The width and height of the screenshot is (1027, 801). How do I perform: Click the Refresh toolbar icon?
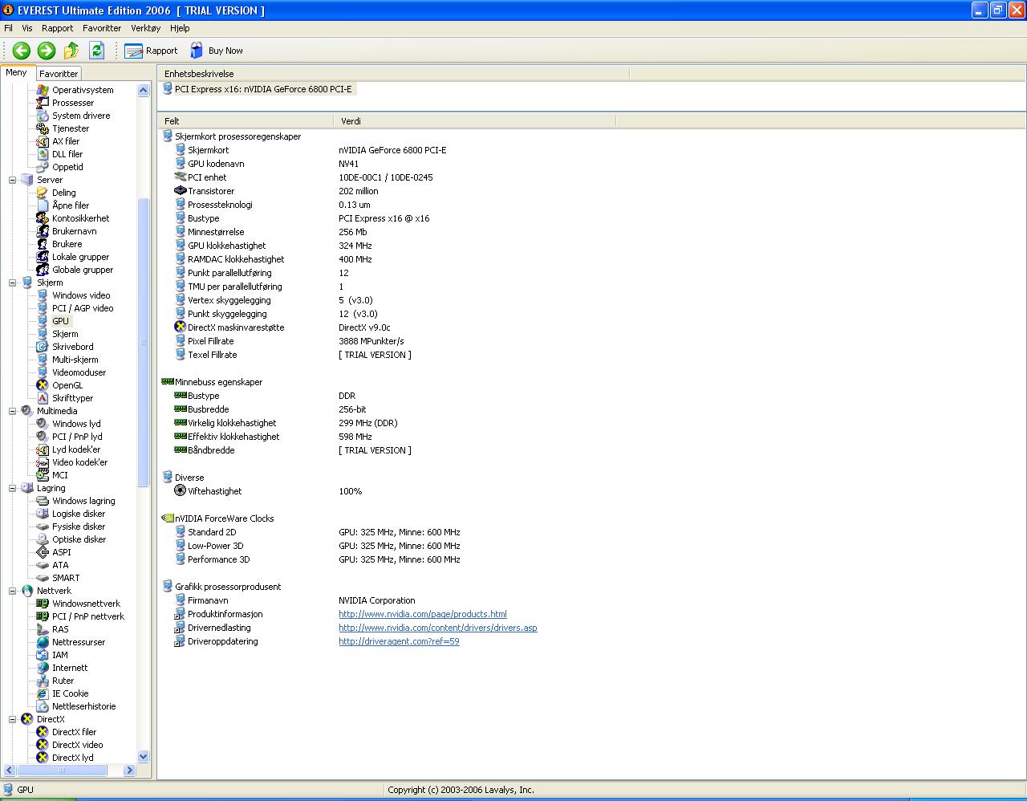(x=96, y=51)
